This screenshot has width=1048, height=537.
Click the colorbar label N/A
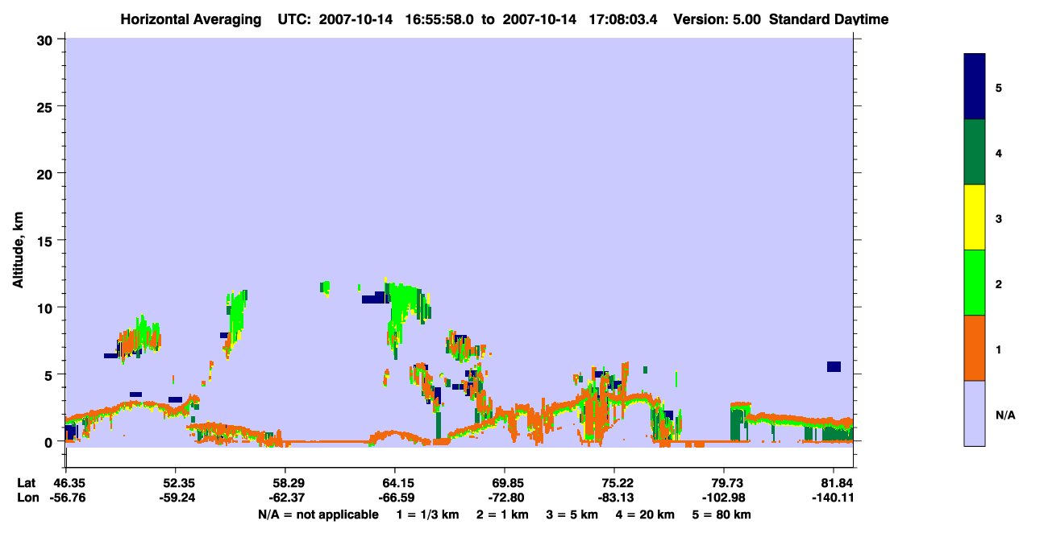pyautogui.click(x=1005, y=415)
